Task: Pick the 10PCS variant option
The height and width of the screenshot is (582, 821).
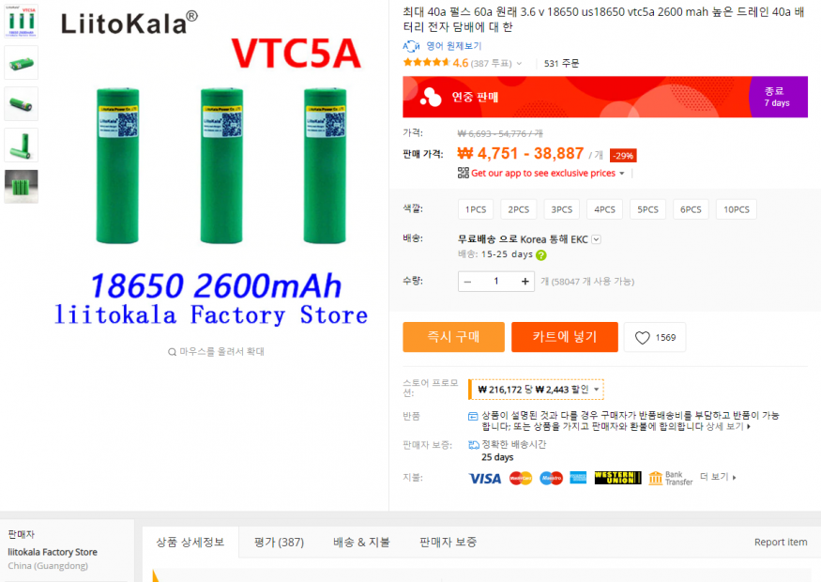Action: pyautogui.click(x=737, y=209)
